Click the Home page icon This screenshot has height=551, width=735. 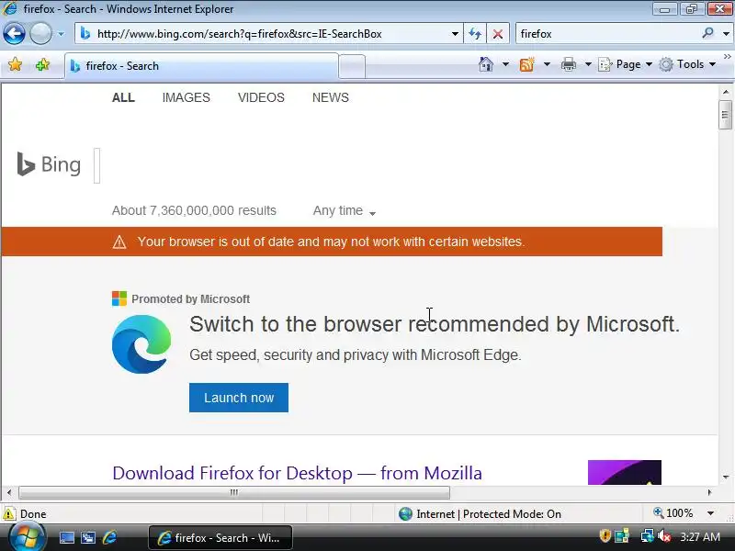click(x=486, y=64)
